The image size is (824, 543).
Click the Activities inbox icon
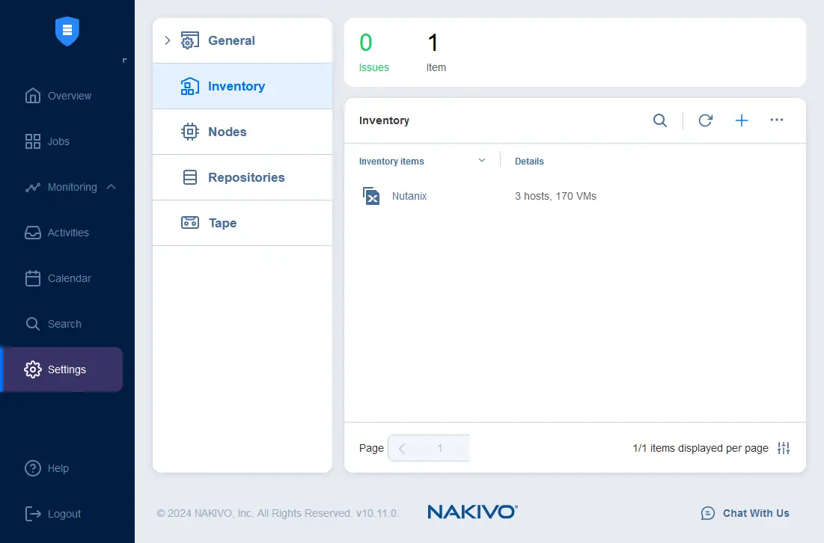[33, 233]
